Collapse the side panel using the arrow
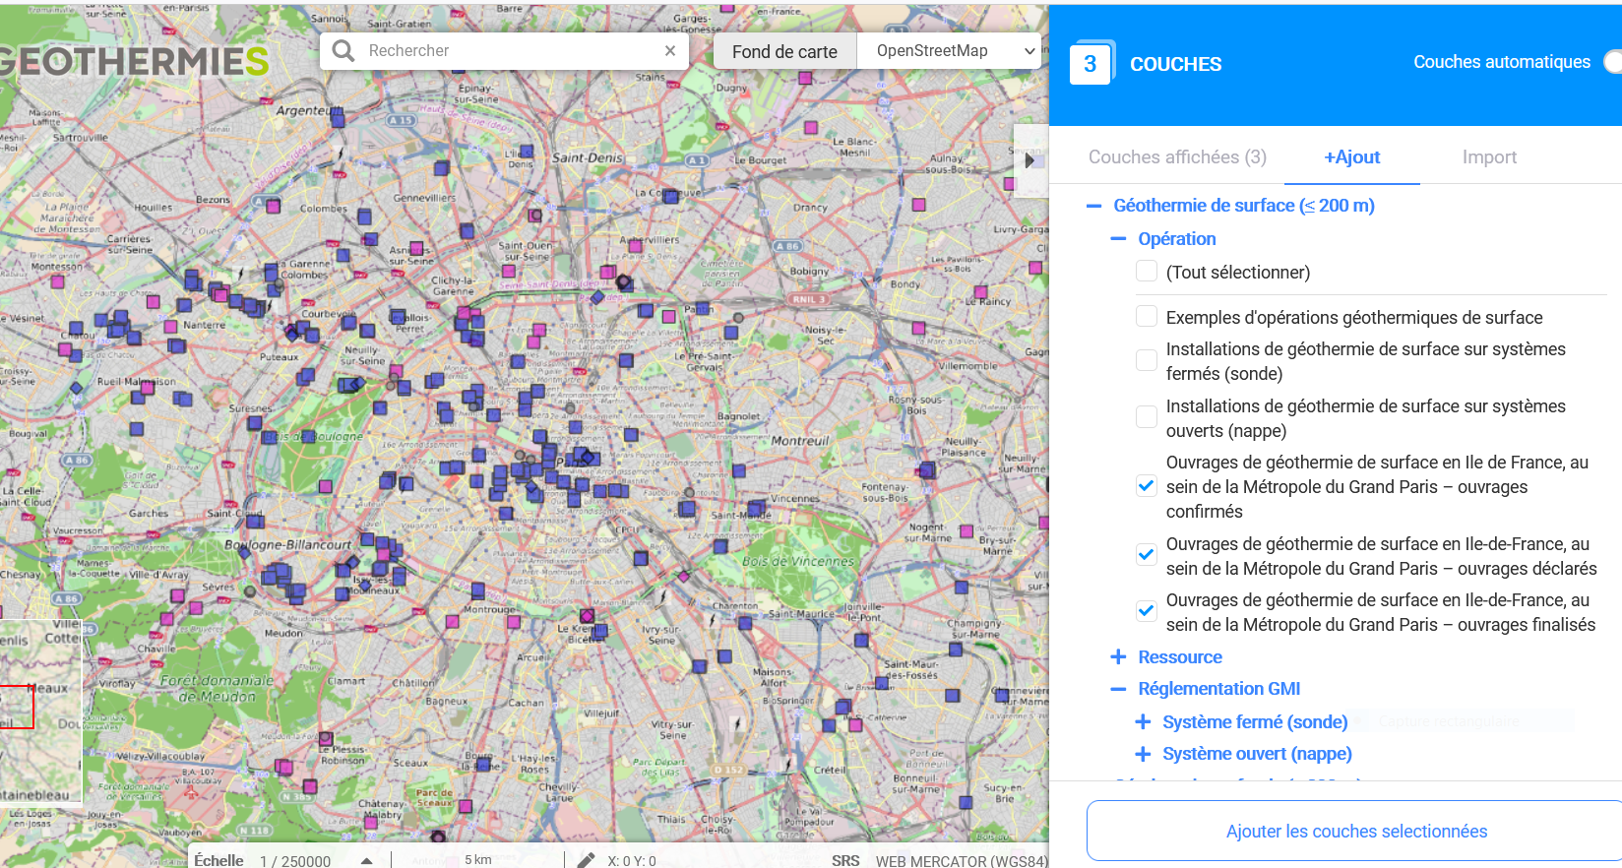The image size is (1622, 868). pos(1029,160)
